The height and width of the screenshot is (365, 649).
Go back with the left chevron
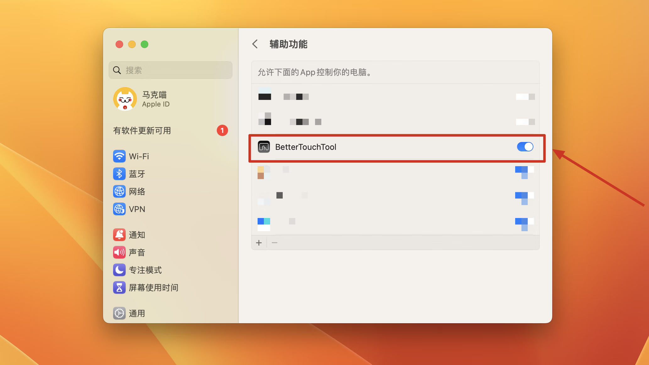[x=255, y=44]
